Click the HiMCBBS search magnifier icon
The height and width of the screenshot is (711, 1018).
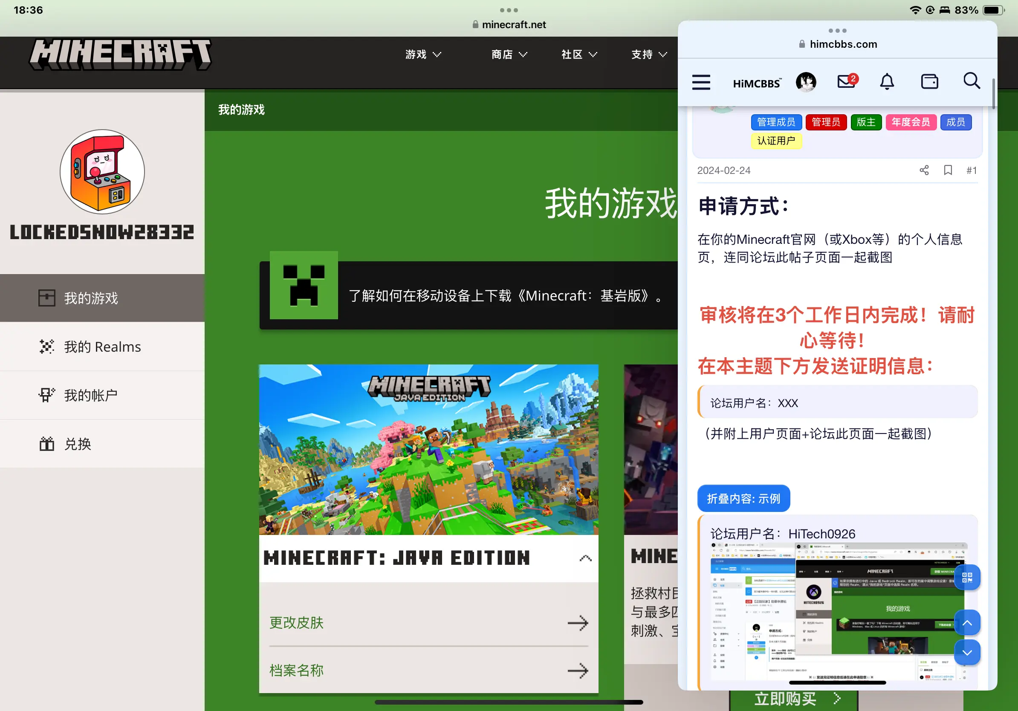coord(972,81)
